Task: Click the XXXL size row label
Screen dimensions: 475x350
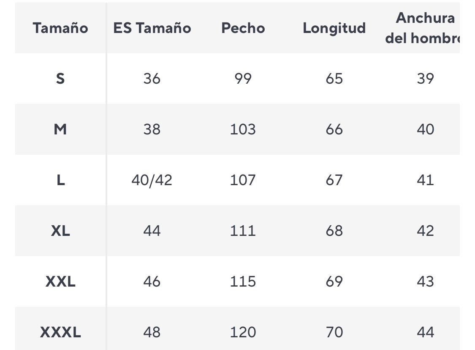Action: pos(60,332)
